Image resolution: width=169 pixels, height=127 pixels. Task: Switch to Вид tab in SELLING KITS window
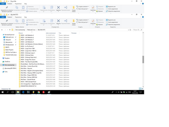pyautogui.click(x=26, y=17)
